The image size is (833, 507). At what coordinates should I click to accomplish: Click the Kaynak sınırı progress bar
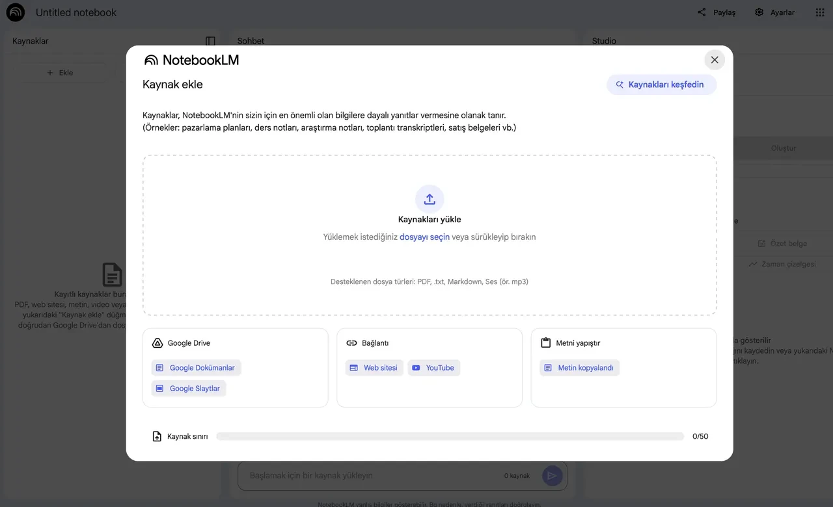[449, 436]
